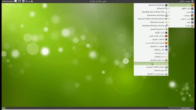Click the chat bubble indicator icon

click(x=16, y=1)
